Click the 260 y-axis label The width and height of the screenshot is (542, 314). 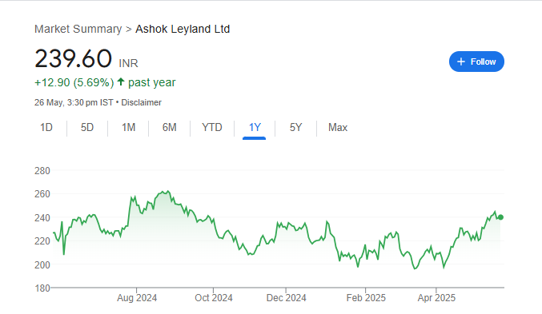click(x=42, y=194)
